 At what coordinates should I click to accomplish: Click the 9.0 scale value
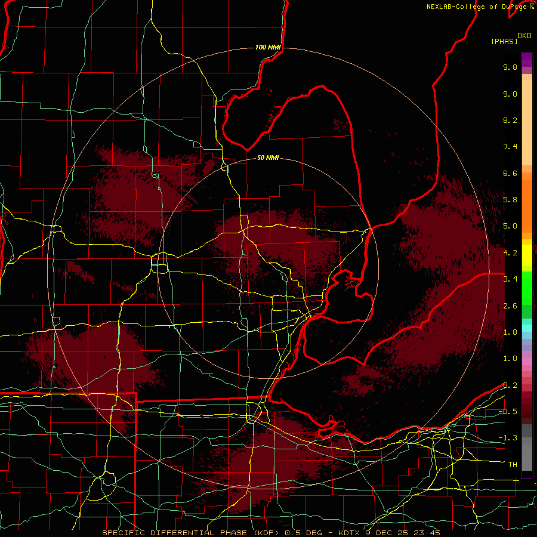pos(510,94)
